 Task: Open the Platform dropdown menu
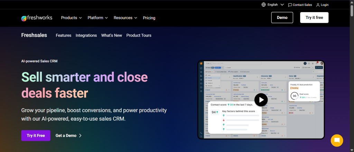tap(97, 18)
